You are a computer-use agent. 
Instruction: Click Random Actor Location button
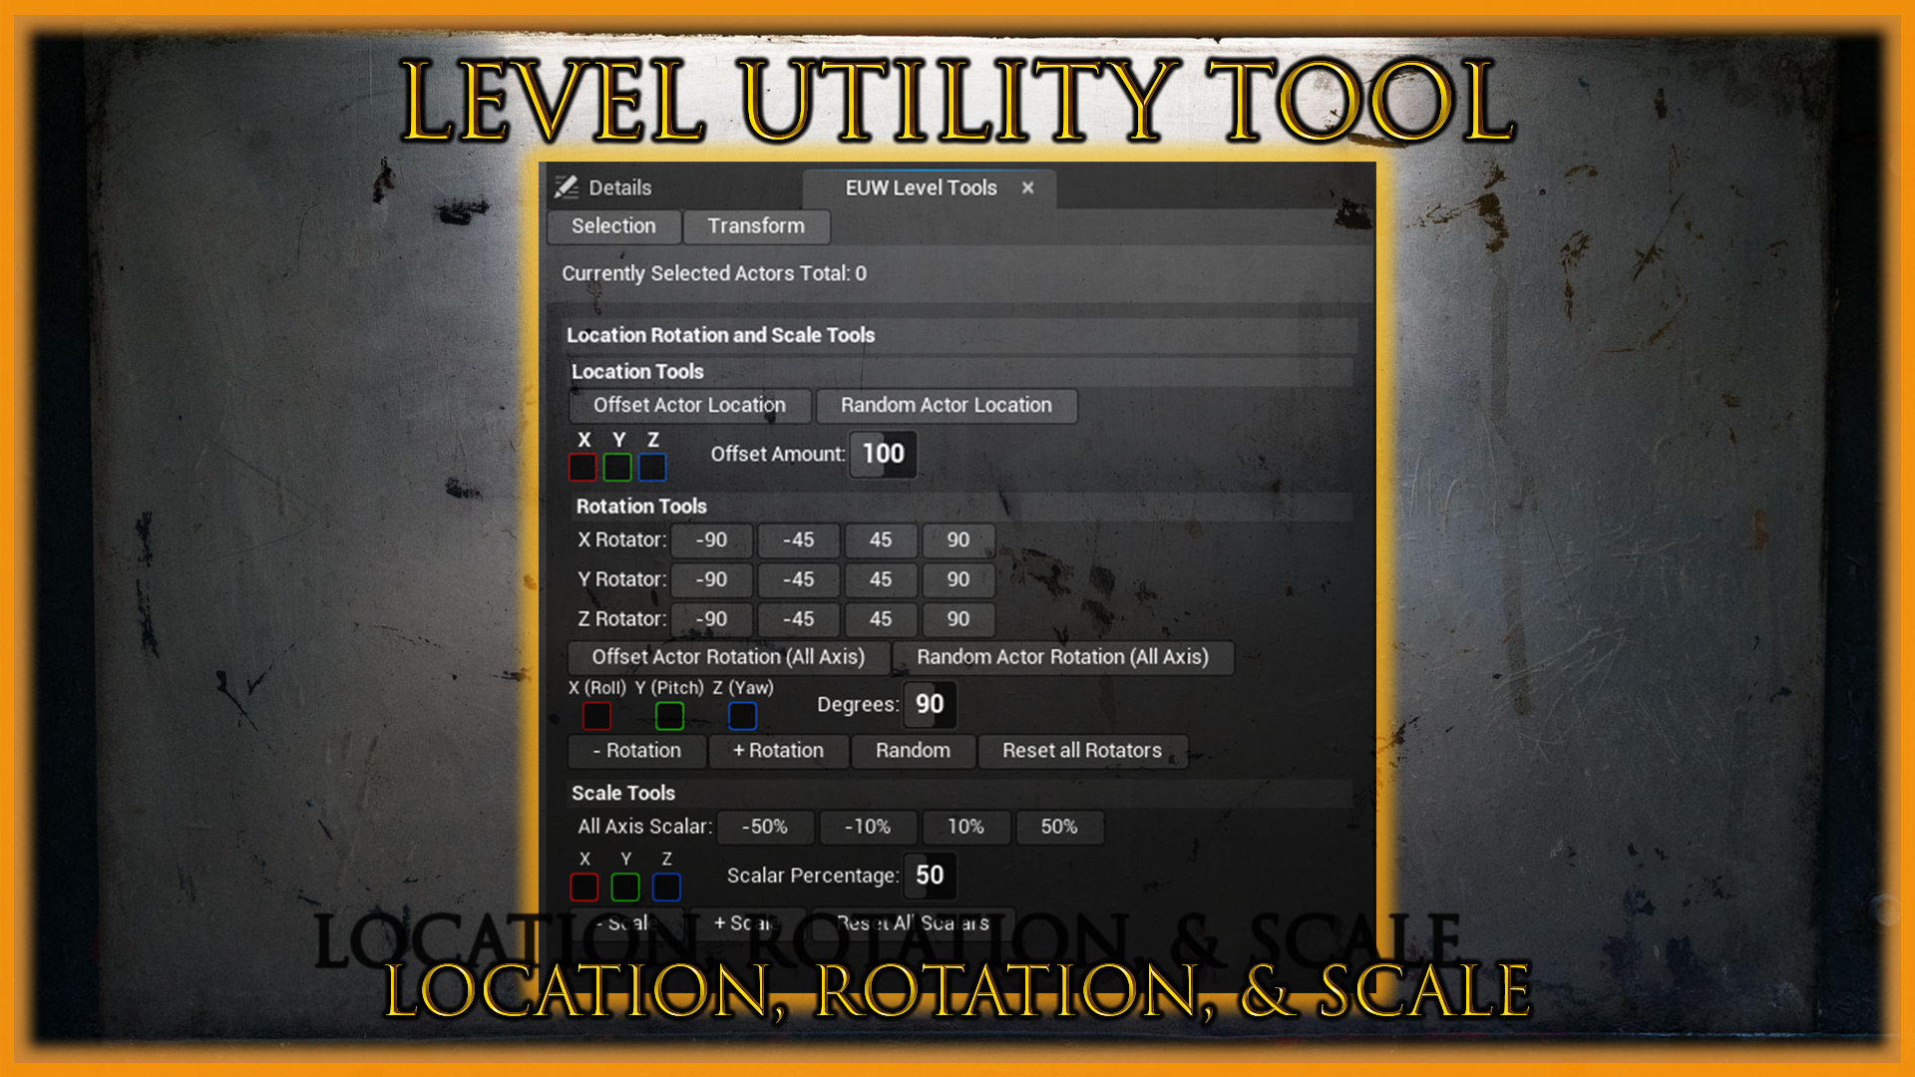click(x=946, y=405)
